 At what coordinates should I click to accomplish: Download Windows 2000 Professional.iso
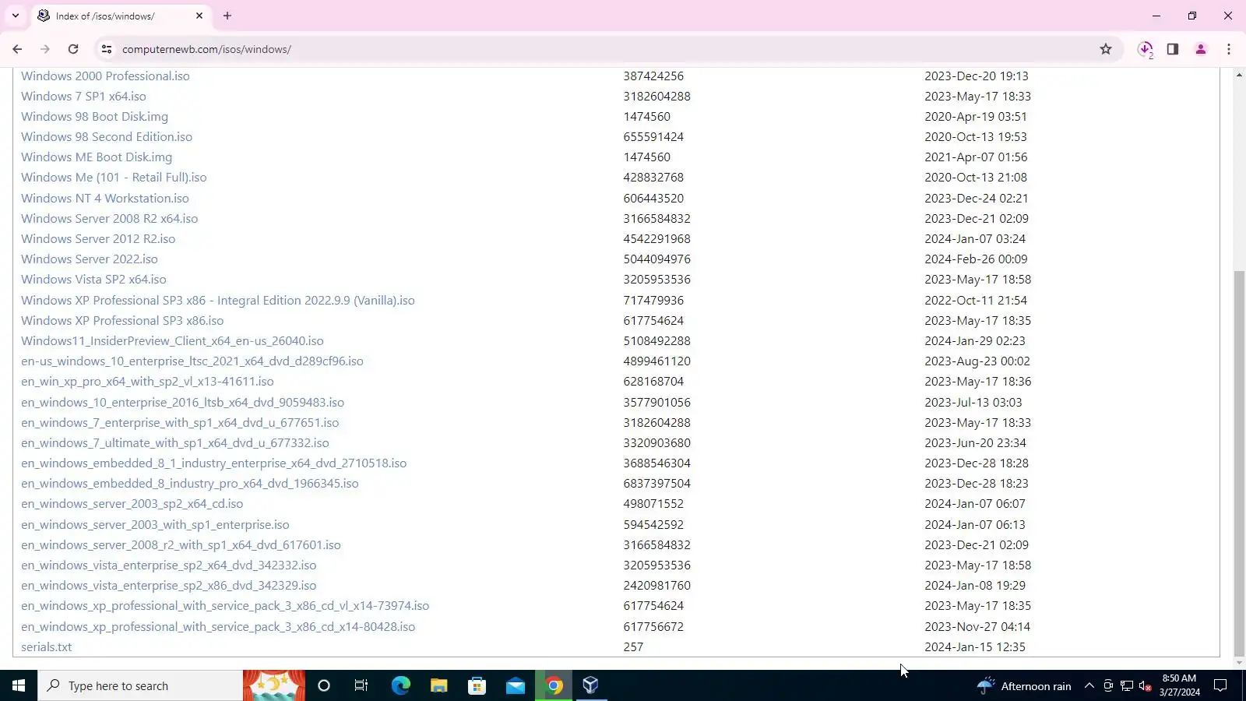tap(105, 76)
